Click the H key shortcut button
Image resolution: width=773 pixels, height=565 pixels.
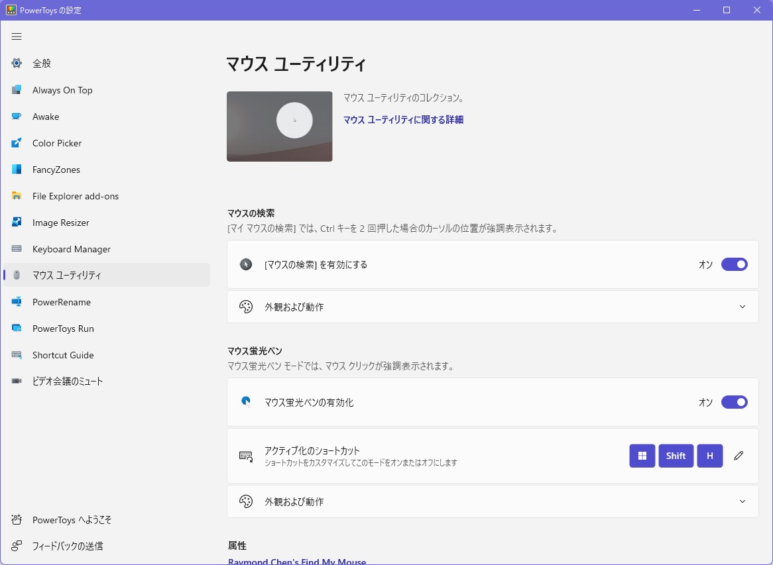click(x=710, y=456)
